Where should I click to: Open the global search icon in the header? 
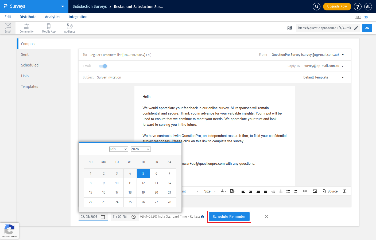(x=316, y=6)
